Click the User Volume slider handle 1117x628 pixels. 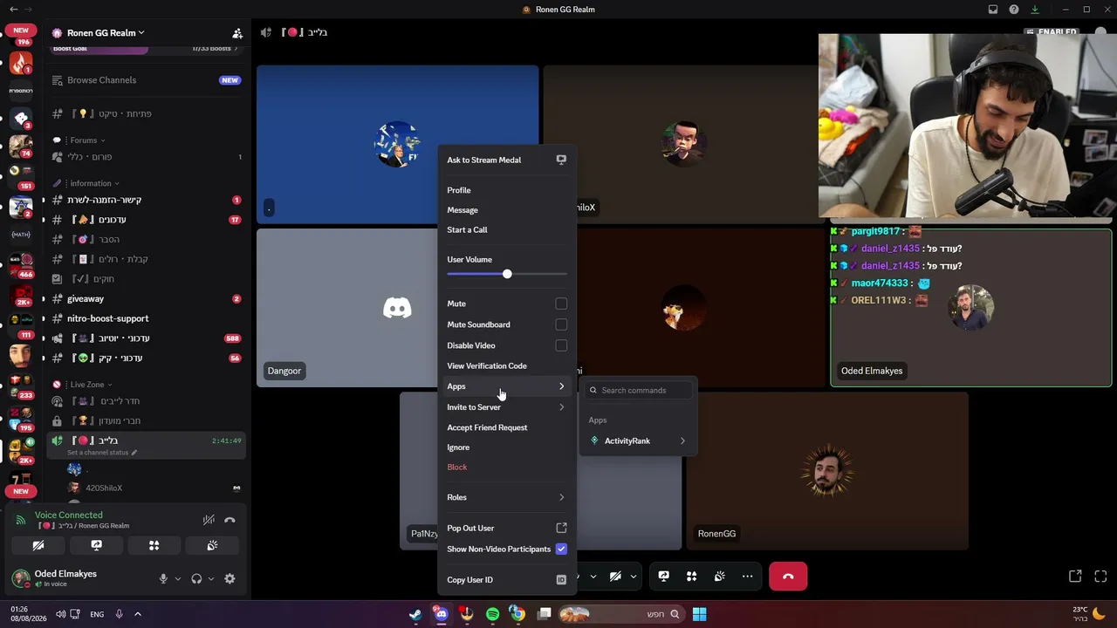coord(507,274)
